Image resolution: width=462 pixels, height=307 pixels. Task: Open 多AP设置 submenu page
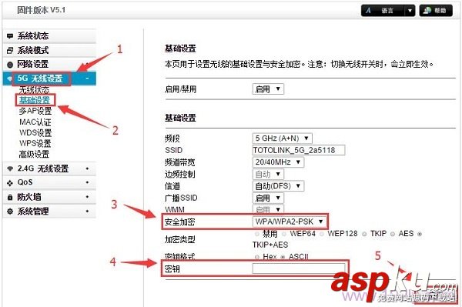tap(35, 111)
